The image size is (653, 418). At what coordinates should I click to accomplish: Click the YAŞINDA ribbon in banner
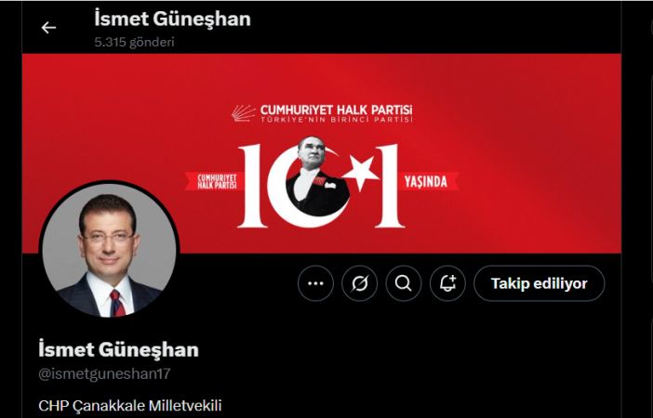coord(428,181)
